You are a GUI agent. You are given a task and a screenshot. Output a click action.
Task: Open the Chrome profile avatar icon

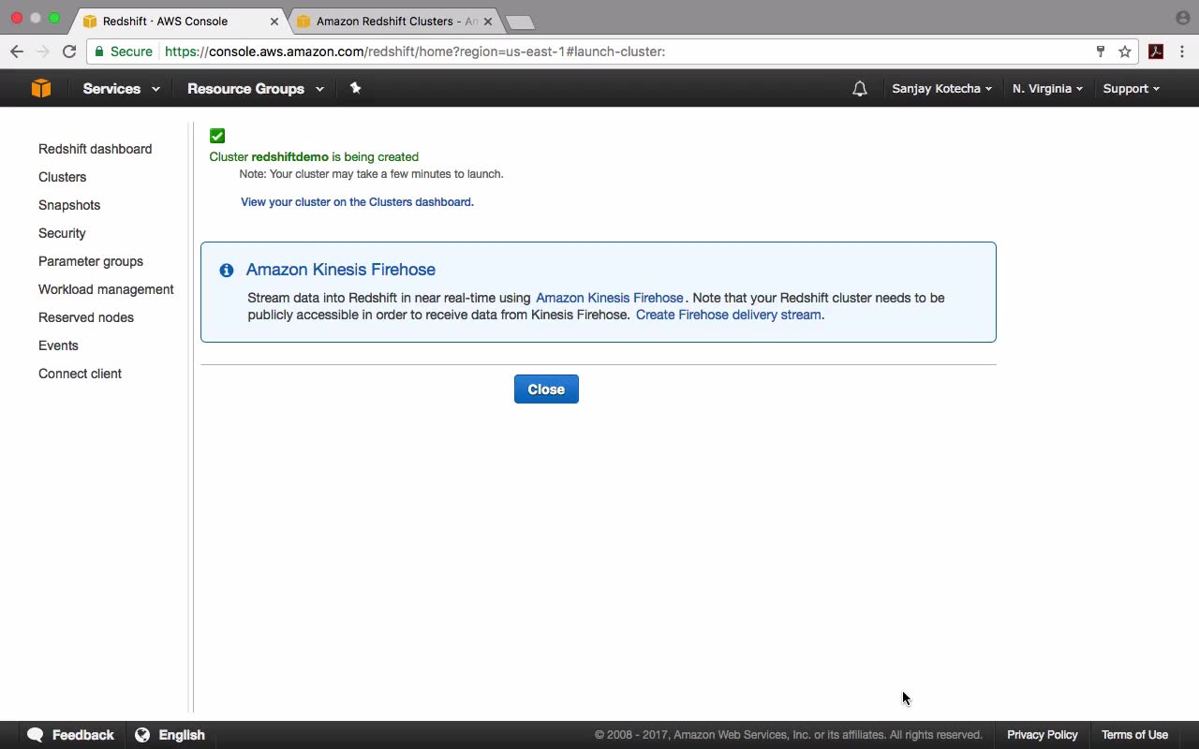[1182, 18]
